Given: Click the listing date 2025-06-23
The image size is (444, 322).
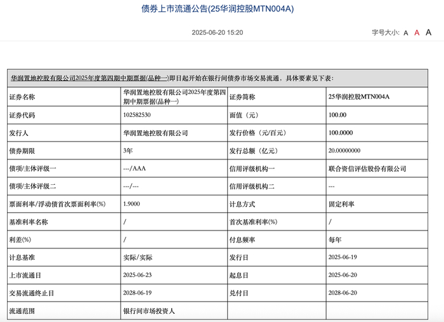Looking at the screenshot, I should point(138,275).
